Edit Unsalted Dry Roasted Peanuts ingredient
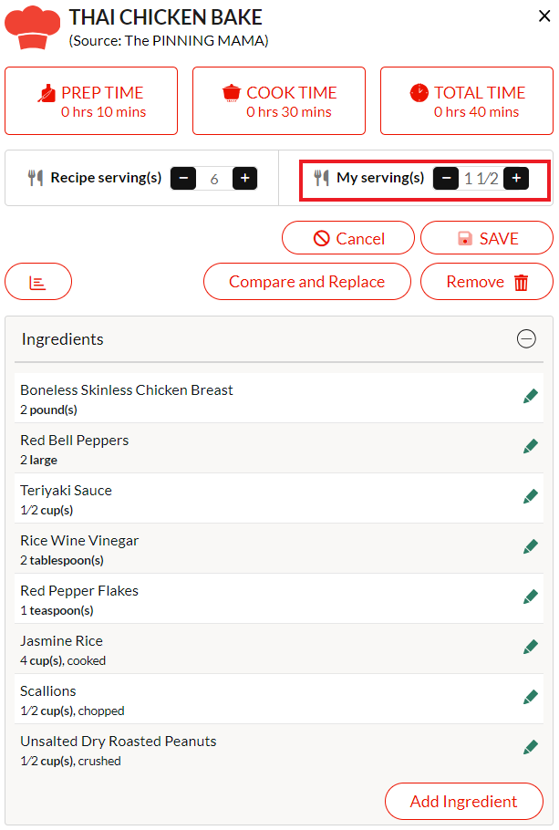 click(x=531, y=747)
